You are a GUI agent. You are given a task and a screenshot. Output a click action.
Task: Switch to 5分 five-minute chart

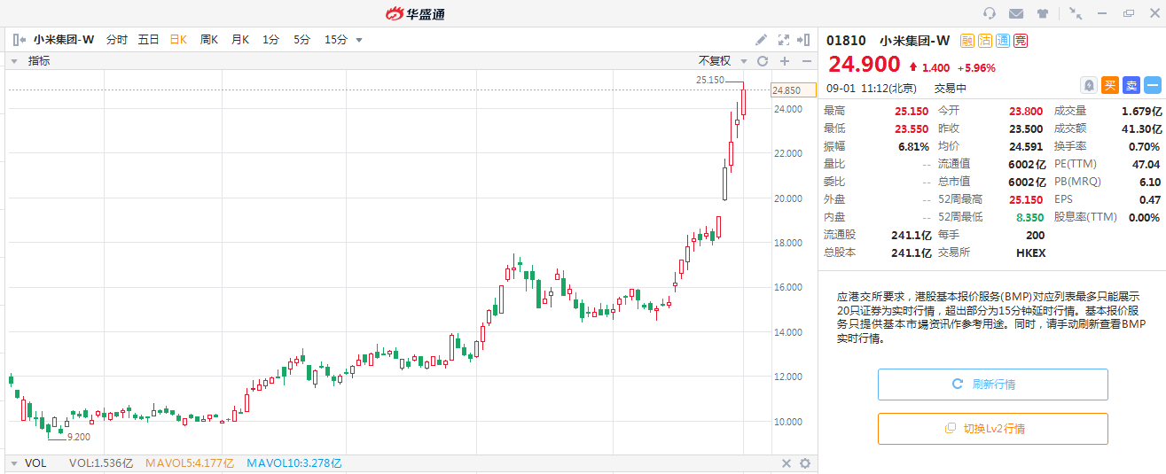(x=302, y=39)
